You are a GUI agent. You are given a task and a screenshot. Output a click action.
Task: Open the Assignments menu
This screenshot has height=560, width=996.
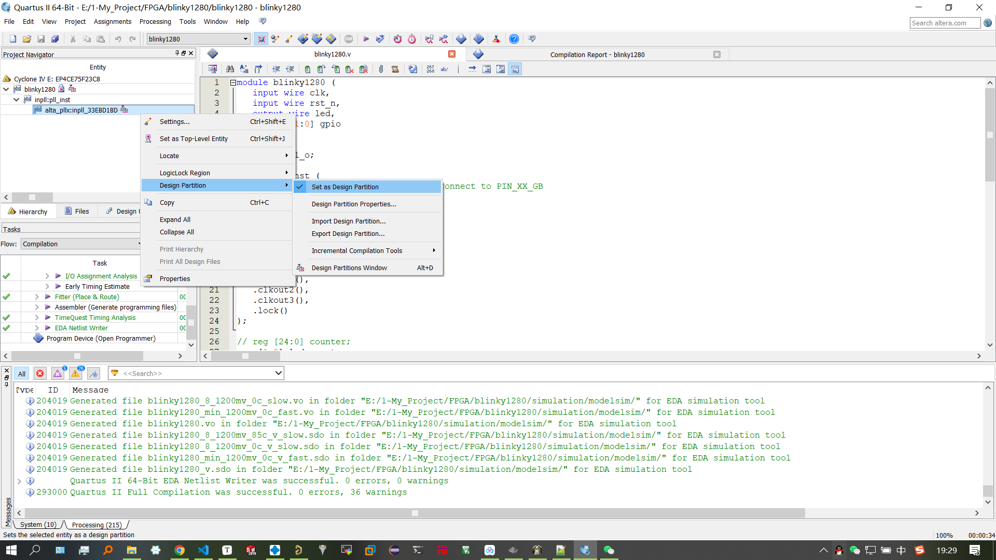pyautogui.click(x=113, y=22)
